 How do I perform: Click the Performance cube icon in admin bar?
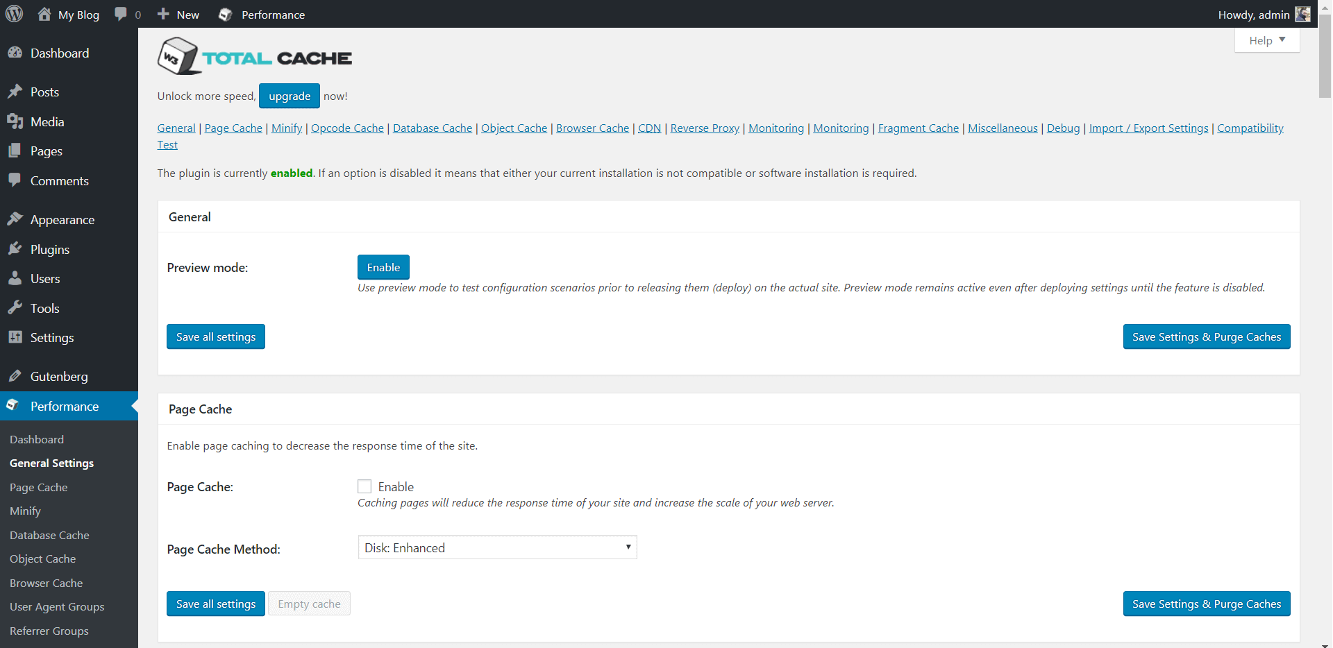pyautogui.click(x=225, y=15)
